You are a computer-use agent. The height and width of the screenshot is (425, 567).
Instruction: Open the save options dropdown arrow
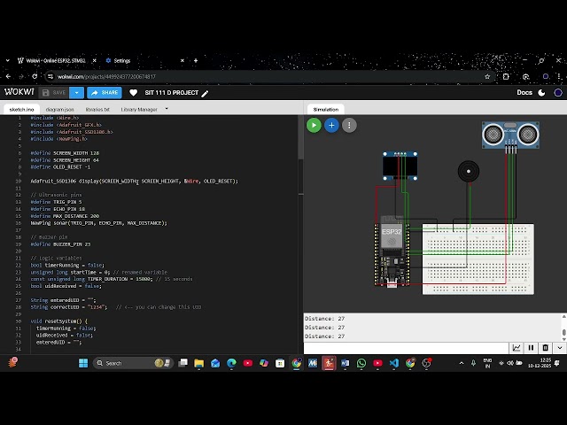[x=77, y=93]
